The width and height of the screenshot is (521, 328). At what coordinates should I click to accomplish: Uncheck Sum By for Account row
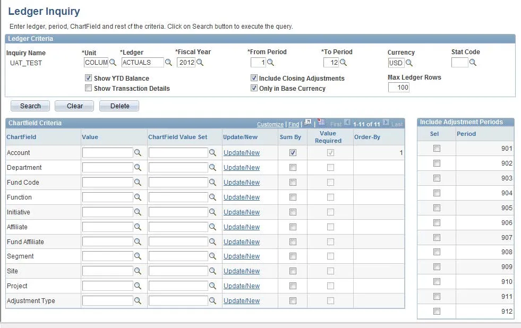point(293,153)
